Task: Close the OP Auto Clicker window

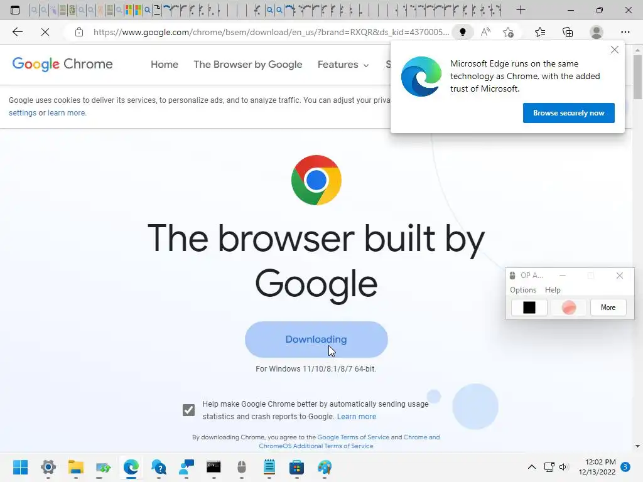Action: [x=620, y=276]
